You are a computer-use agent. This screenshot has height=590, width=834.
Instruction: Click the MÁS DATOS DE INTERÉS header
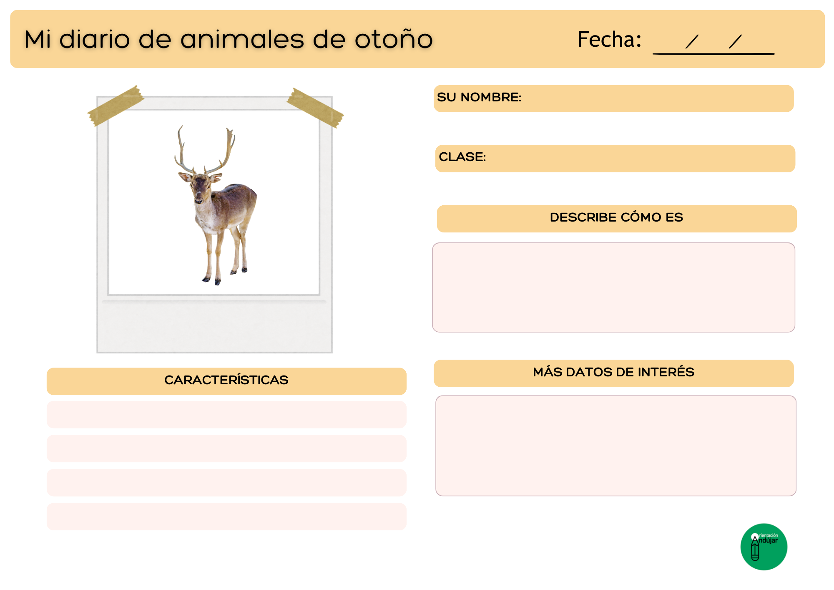click(x=613, y=373)
